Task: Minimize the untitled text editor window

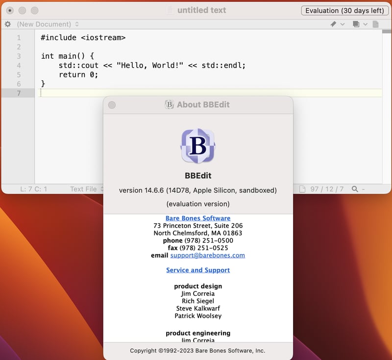Action: tap(22, 10)
